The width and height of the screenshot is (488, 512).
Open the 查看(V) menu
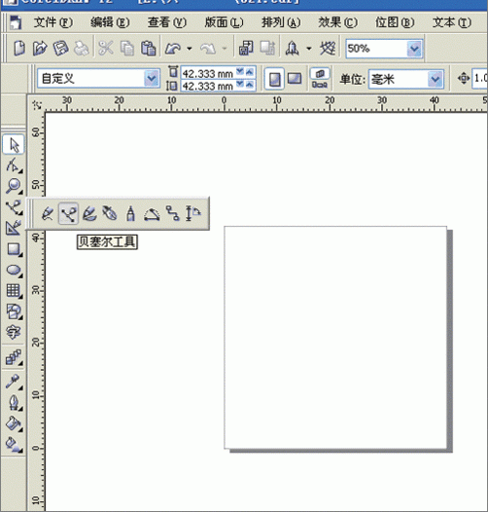coord(166,22)
